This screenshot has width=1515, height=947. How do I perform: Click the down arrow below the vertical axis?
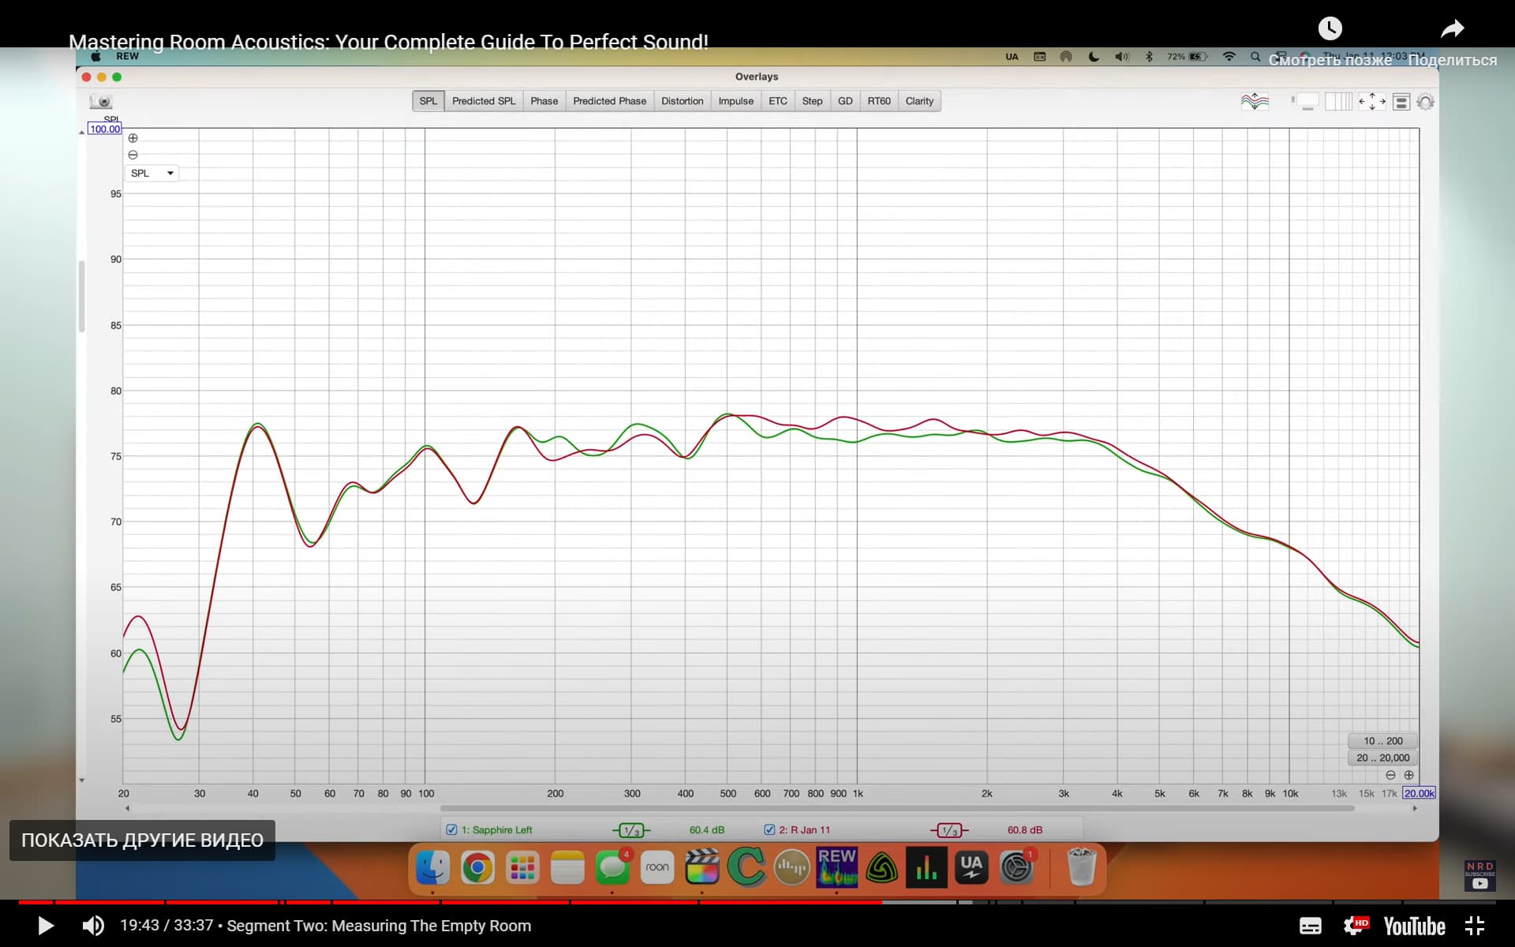[x=81, y=780]
